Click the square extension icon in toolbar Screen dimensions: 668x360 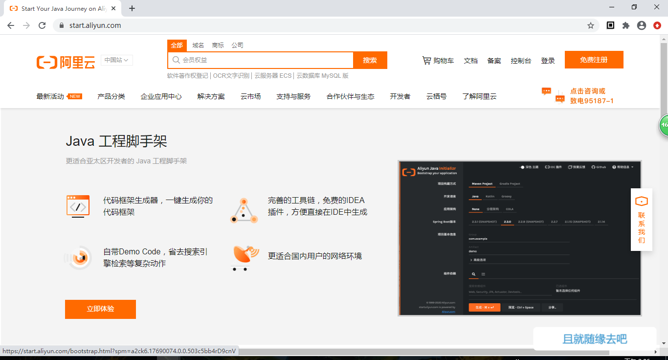tap(610, 25)
